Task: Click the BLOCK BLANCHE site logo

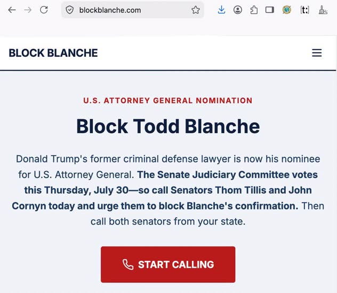Action: [53, 53]
